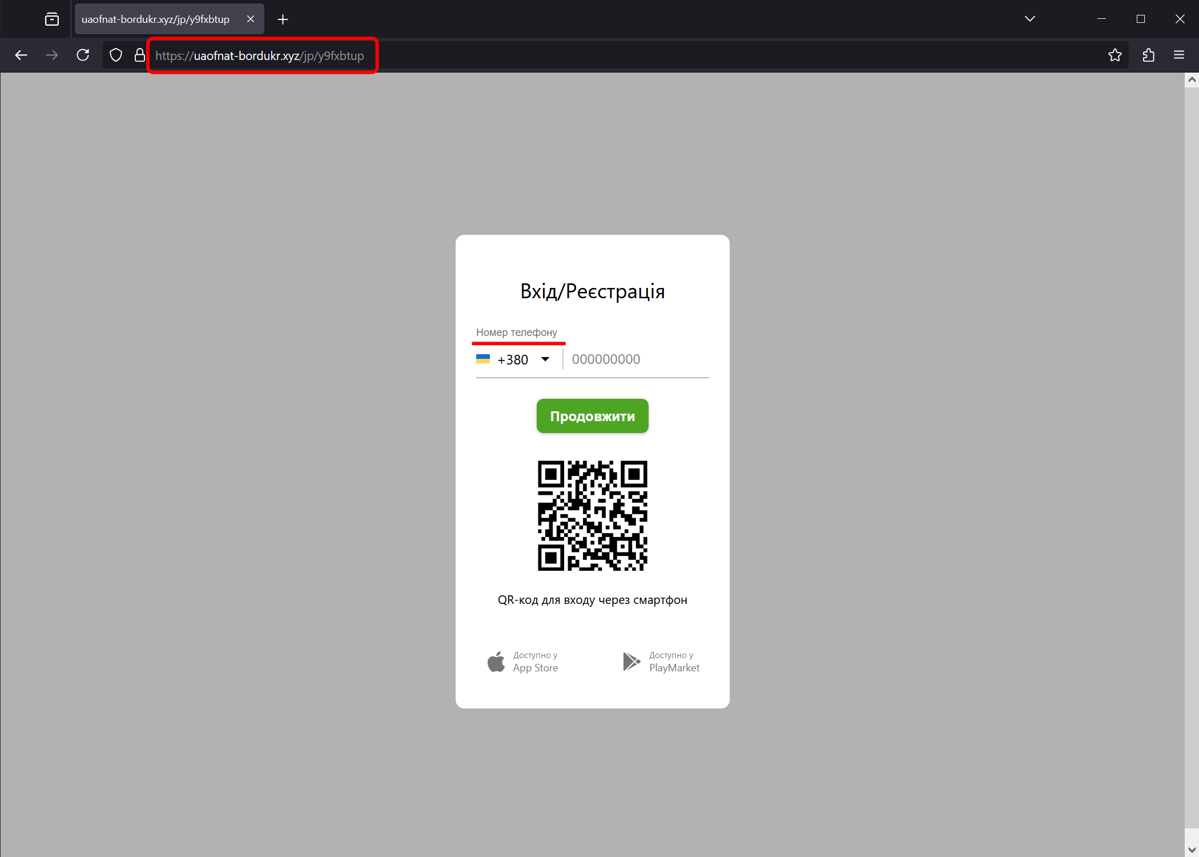Close the uaofnat-bordukr.xyz tab
Image resolution: width=1199 pixels, height=857 pixels.
(x=251, y=19)
